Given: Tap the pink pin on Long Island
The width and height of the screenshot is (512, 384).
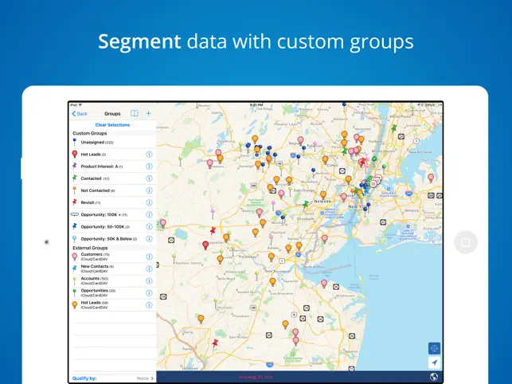Looking at the screenshot, I should (431, 178).
